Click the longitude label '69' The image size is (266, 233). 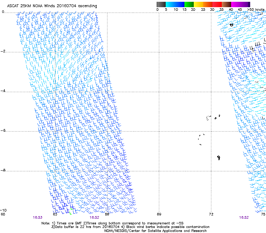[159, 214]
